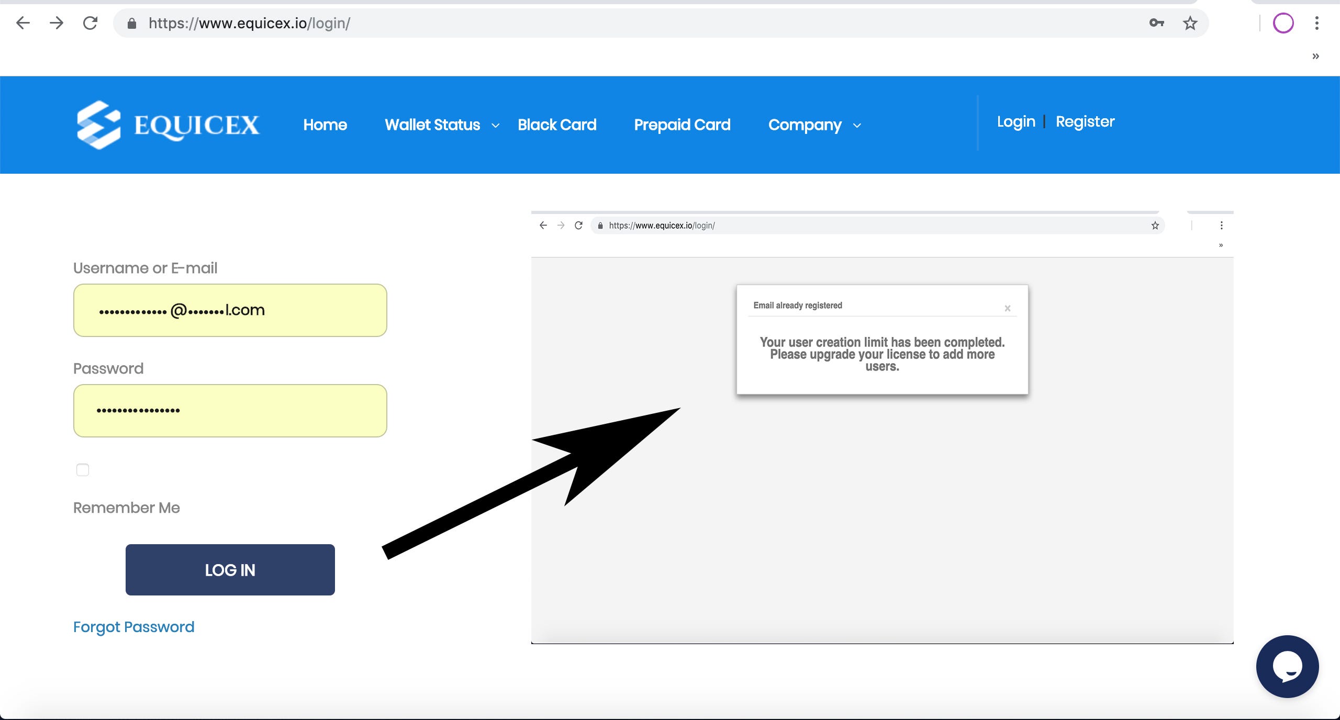Viewport: 1340px width, 720px height.
Task: Open the Prepaid Card page
Action: click(x=682, y=125)
